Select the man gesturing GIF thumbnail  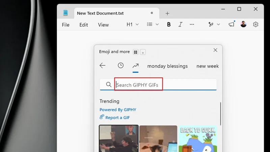tap(119, 138)
